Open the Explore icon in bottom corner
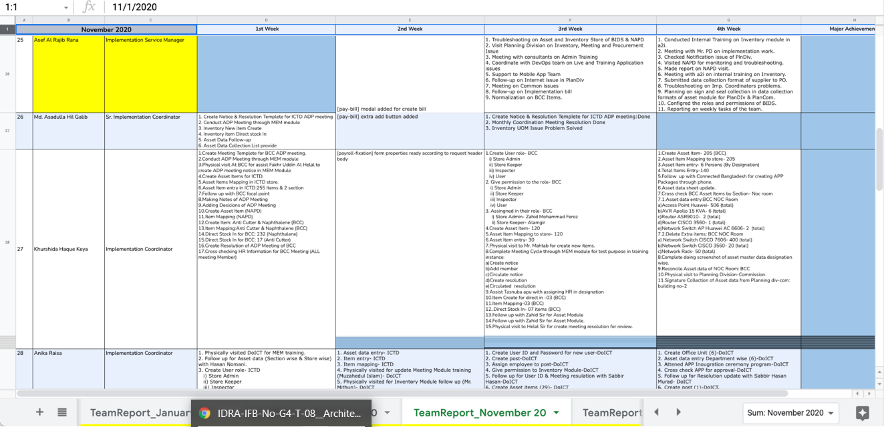 coord(862,413)
